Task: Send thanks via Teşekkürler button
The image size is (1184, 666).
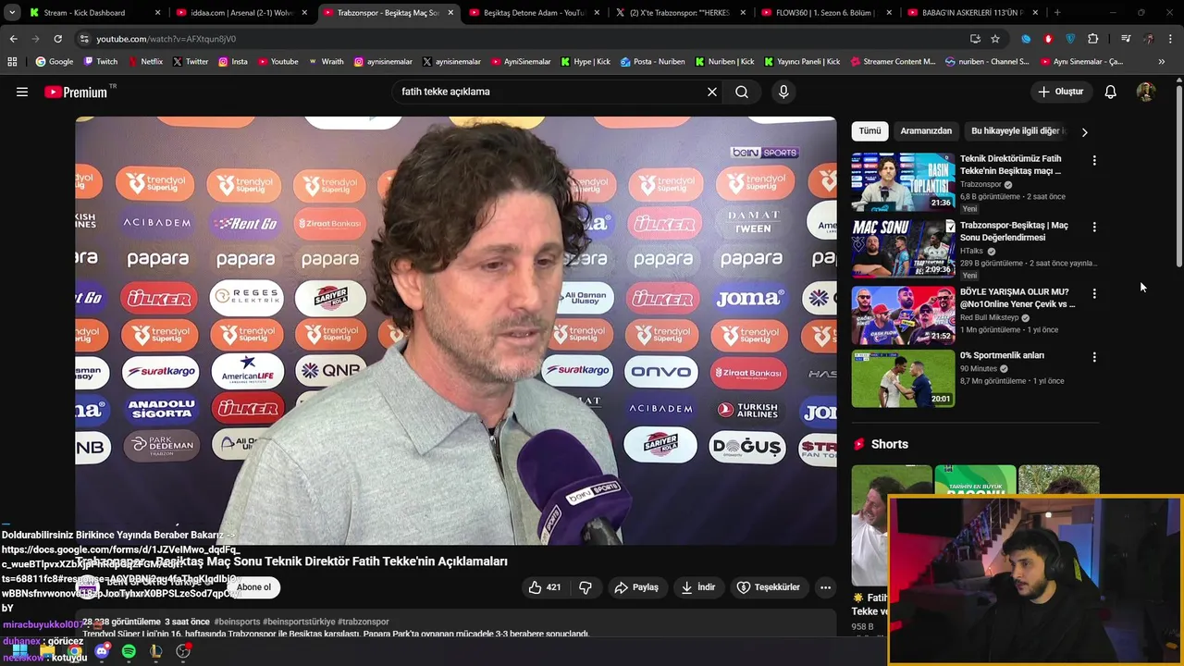Action: click(x=768, y=587)
